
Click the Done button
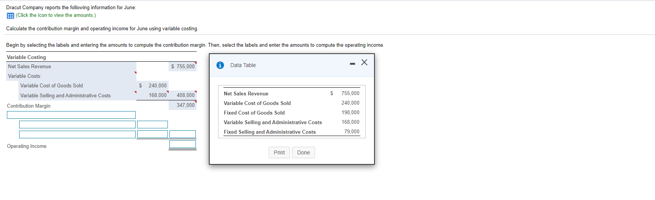tap(304, 152)
